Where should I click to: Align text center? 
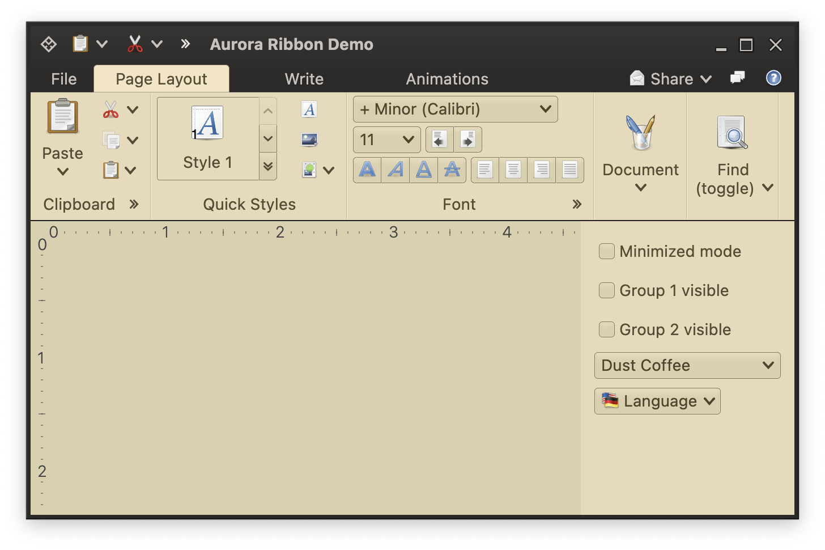513,170
